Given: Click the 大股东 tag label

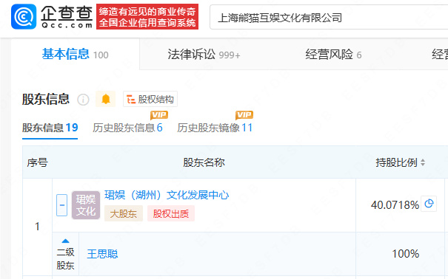Looking at the screenshot, I should [124, 213].
